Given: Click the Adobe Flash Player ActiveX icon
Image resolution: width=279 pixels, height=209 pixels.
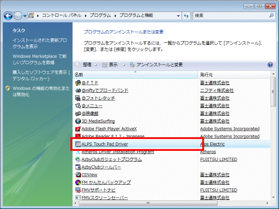Looking at the screenshot, I should coord(78,129).
